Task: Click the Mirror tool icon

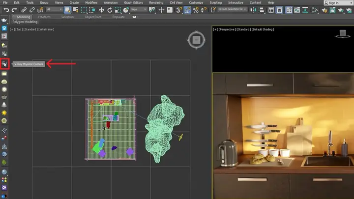Action: coord(253,10)
